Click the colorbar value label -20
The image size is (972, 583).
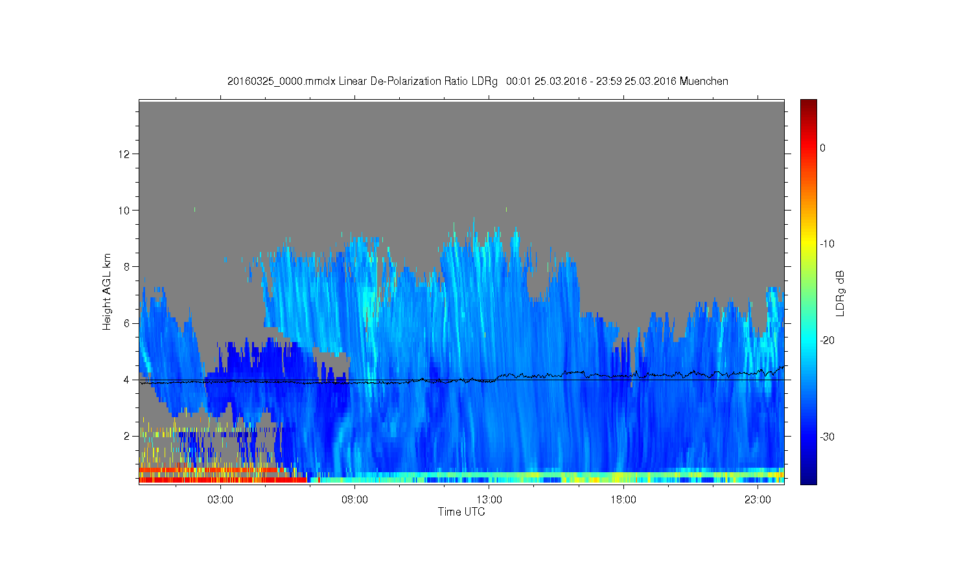pos(826,340)
